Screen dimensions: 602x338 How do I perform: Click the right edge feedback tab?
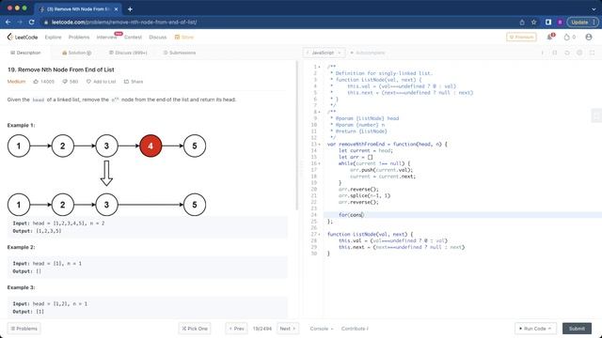(x=596, y=115)
